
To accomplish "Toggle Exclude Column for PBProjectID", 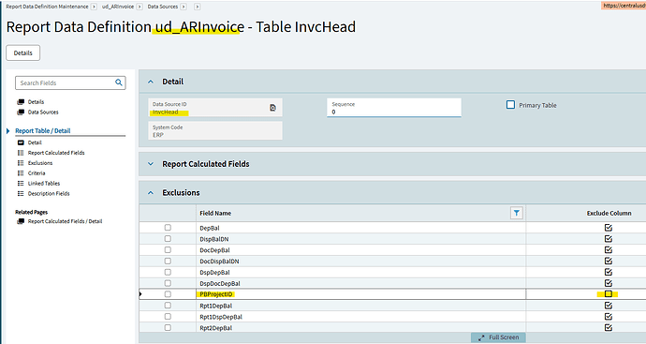I will [x=609, y=294].
